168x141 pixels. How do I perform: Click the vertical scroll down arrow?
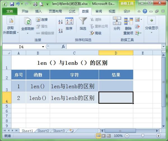(164, 126)
